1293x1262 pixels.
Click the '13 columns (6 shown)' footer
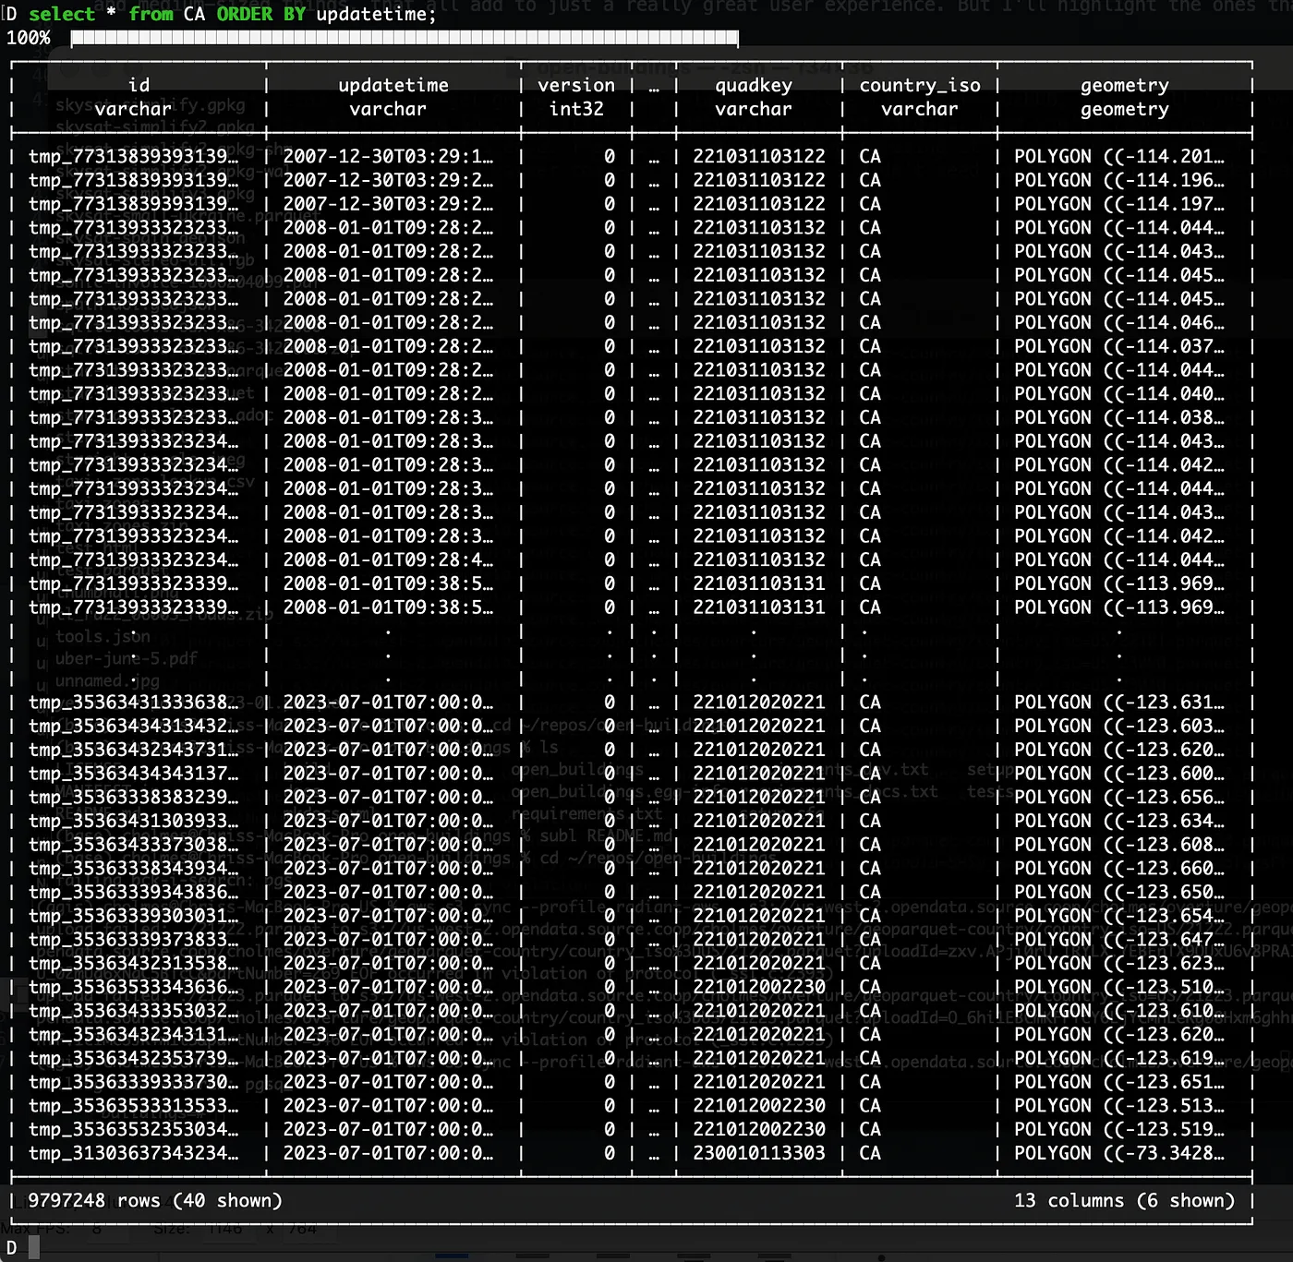click(x=1123, y=1200)
